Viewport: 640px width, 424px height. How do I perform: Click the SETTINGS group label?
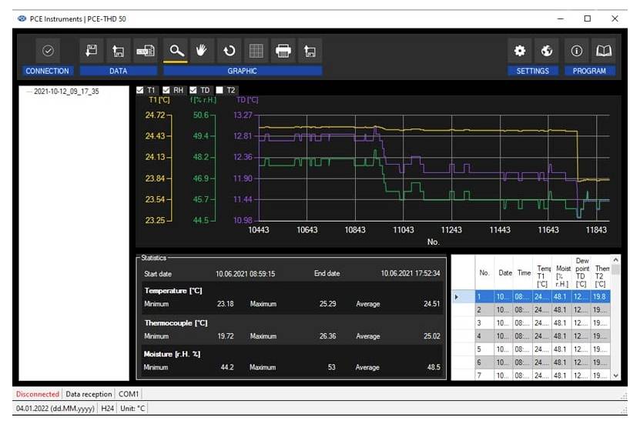[x=533, y=71]
